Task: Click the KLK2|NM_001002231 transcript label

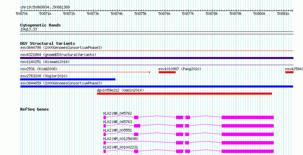Action: [x=121, y=147]
